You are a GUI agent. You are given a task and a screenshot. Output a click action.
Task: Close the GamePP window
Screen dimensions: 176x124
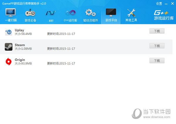click(x=172, y=4)
